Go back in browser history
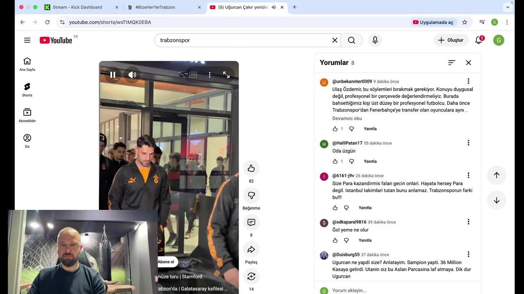Image resolution: width=524 pixels, height=294 pixels. click(23, 22)
